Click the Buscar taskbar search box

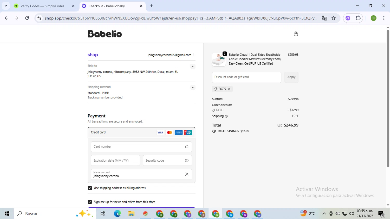pyautogui.click(x=55, y=214)
